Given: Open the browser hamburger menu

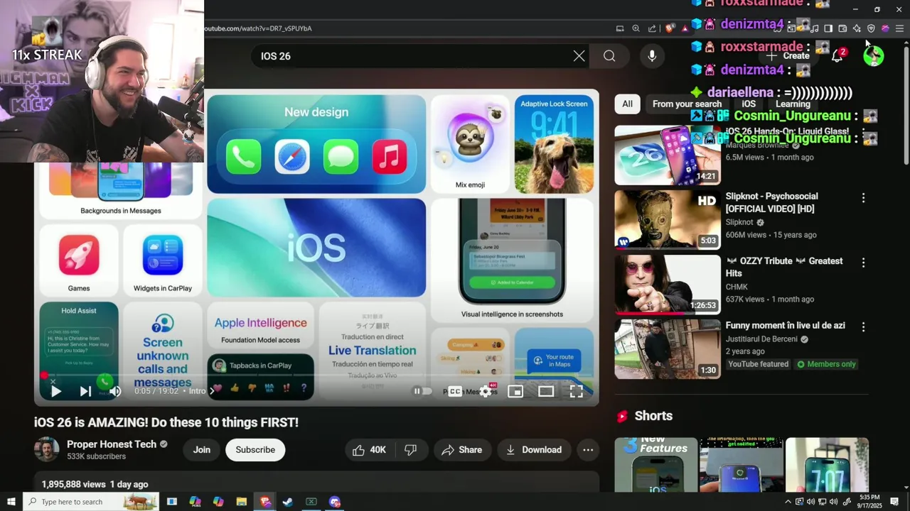Looking at the screenshot, I should [899, 28].
